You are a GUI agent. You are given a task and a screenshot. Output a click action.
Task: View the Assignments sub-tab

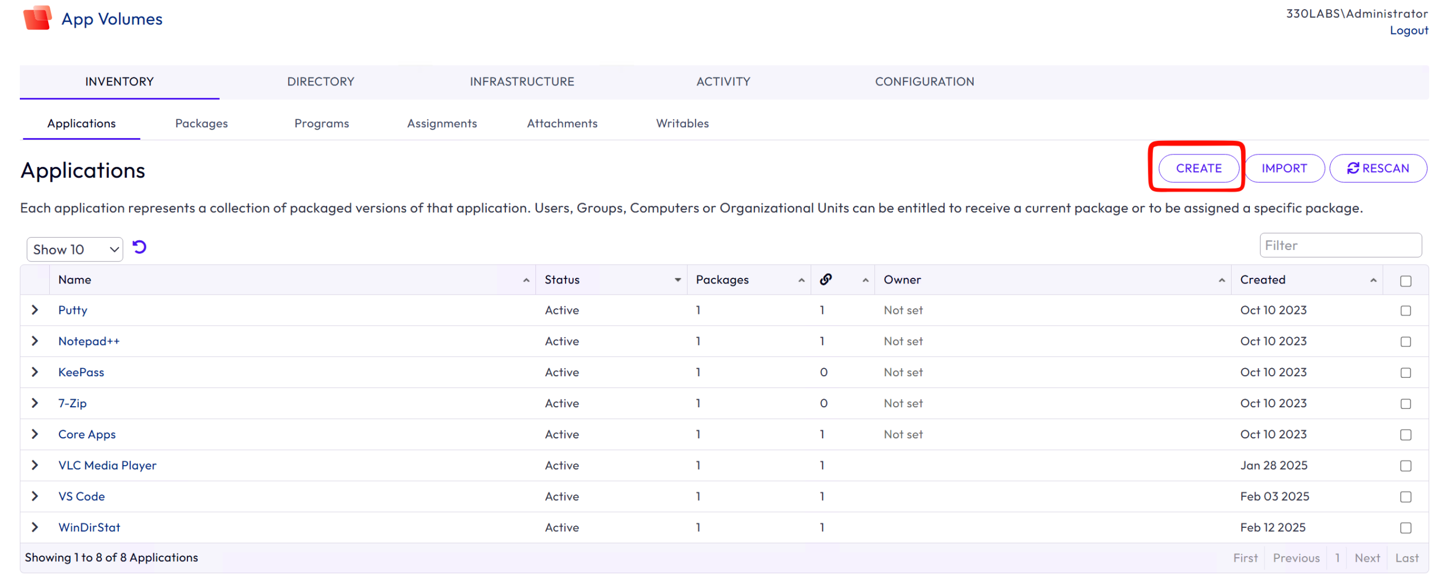coord(442,123)
